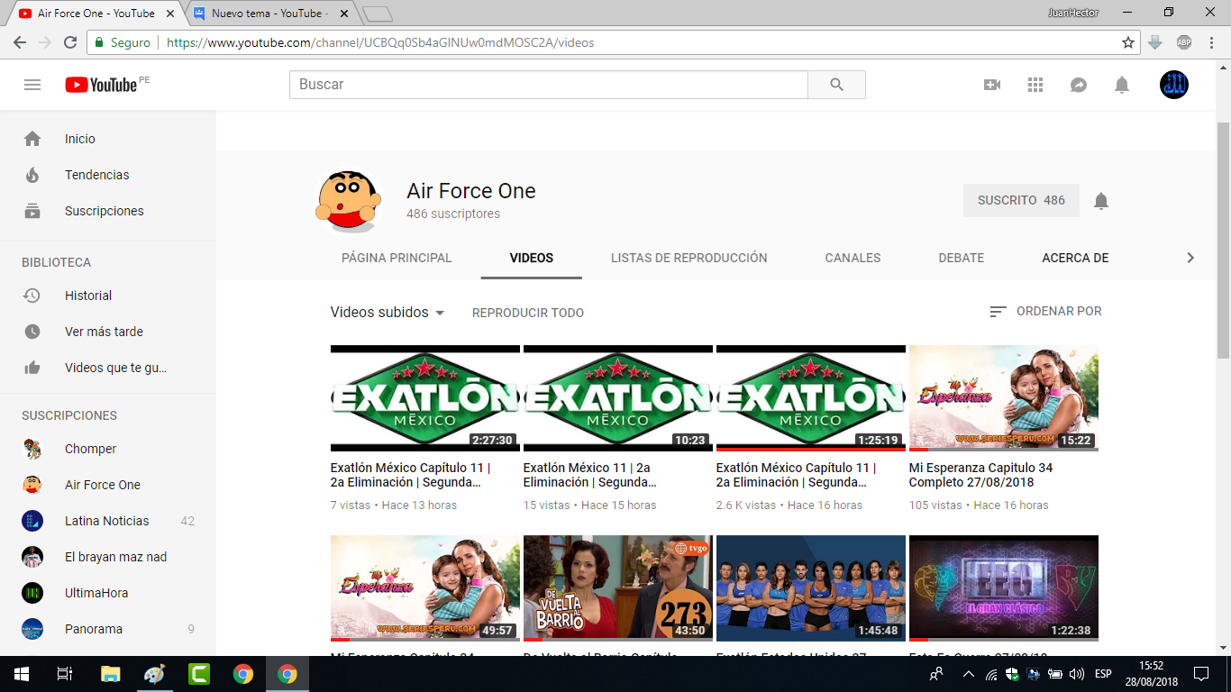1231x692 pixels.
Task: Go to Inicio in the sidebar
Action: pos(108,139)
